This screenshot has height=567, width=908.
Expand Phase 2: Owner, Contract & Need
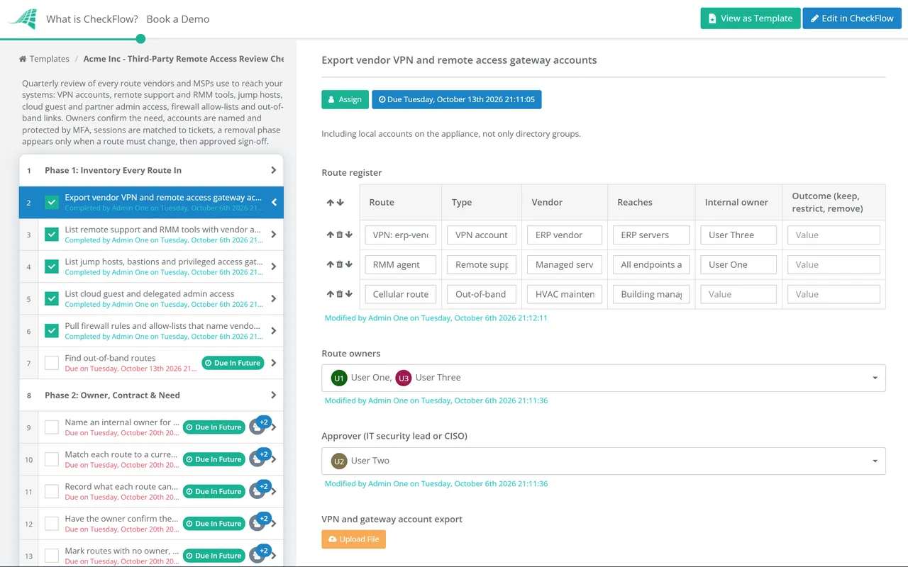pos(274,395)
